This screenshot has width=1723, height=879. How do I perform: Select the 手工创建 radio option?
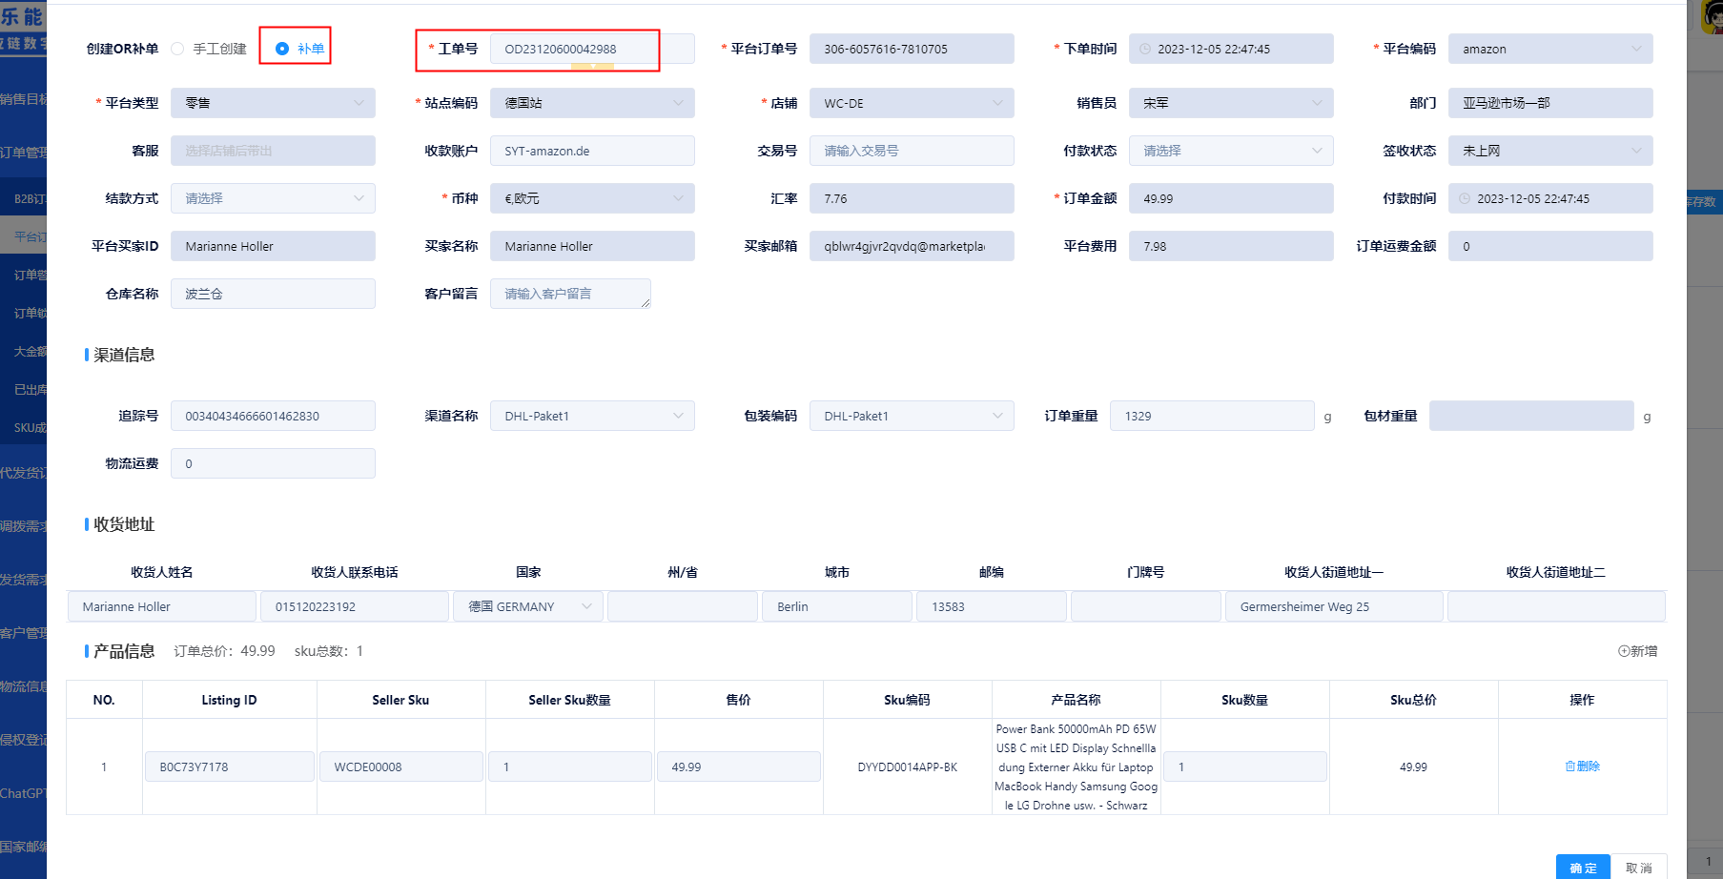point(178,49)
